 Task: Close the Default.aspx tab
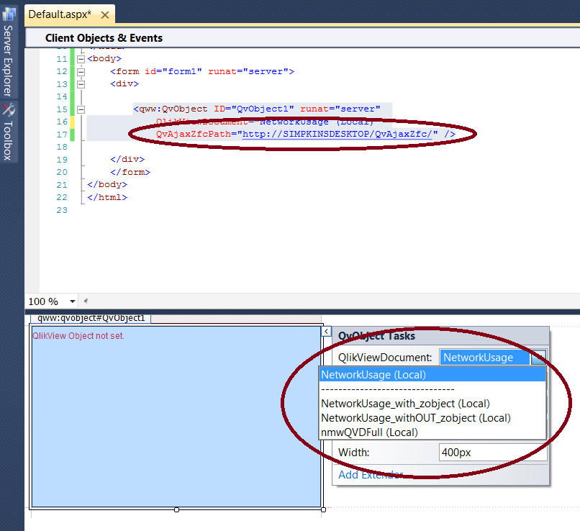pyautogui.click(x=104, y=14)
